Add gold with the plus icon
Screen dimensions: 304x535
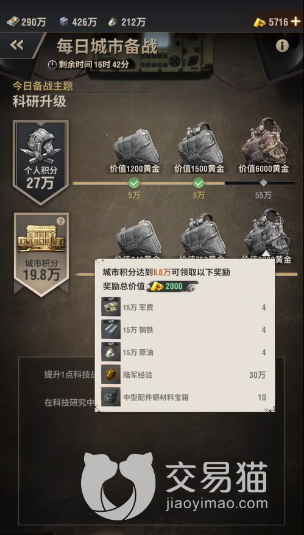295,22
